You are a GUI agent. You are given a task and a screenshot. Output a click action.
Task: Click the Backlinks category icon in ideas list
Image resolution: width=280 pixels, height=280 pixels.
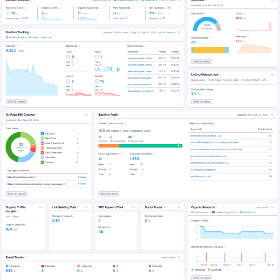tap(42, 138)
